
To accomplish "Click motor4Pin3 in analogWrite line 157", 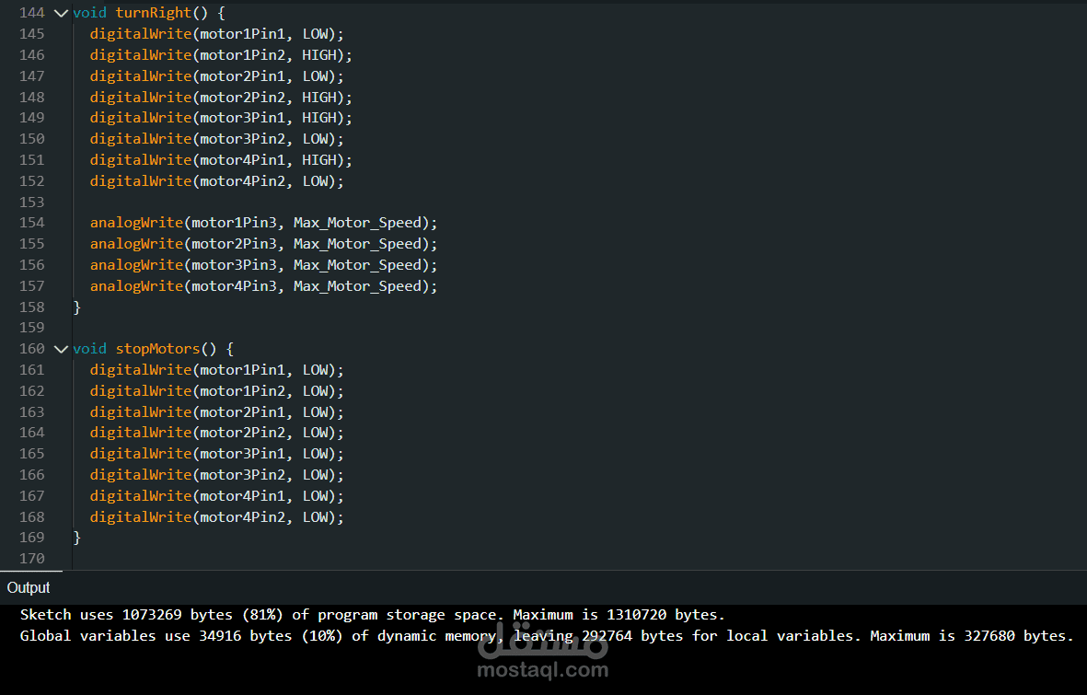I will [237, 286].
